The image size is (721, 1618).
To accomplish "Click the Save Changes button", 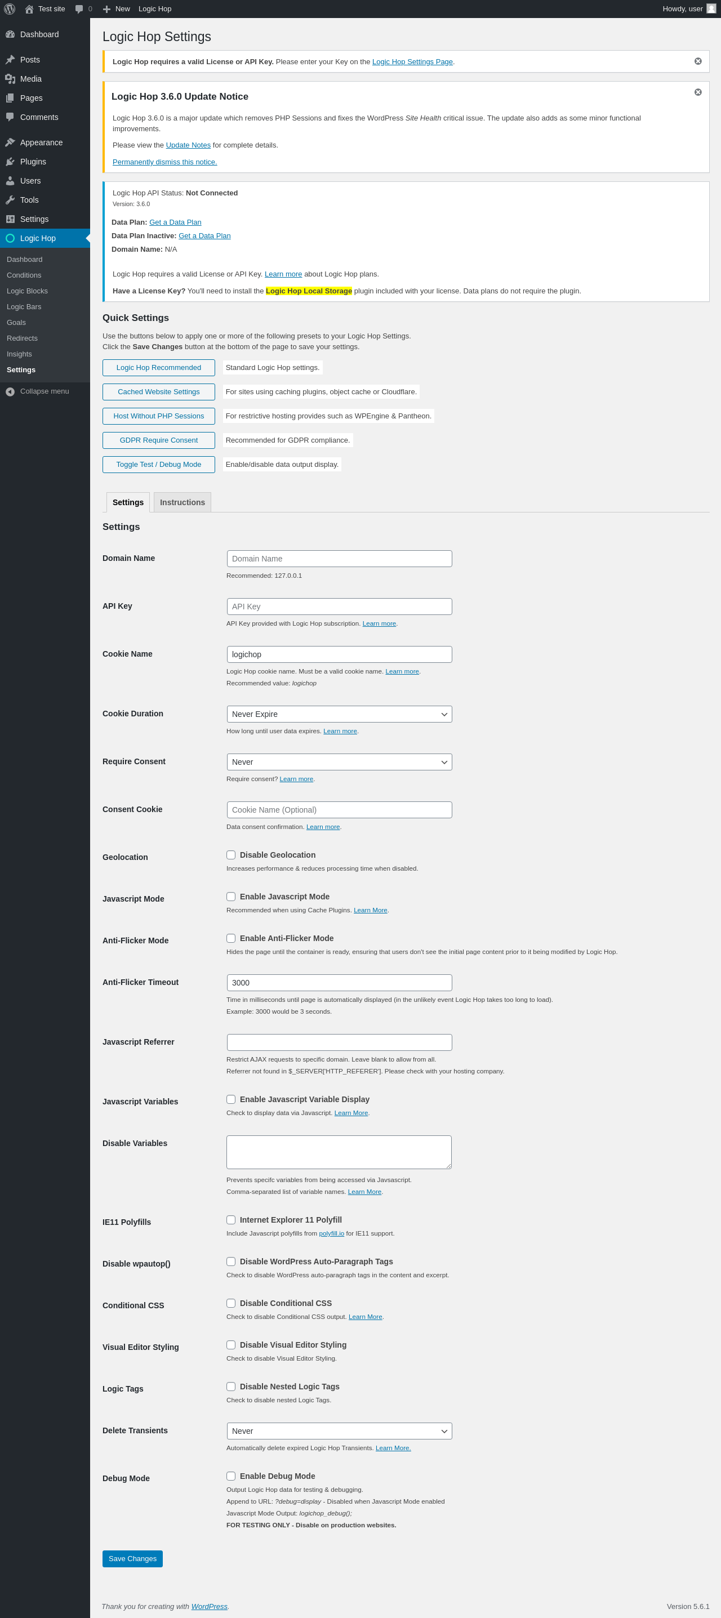I will 132,1558.
